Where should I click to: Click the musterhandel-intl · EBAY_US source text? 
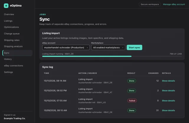point(92,103)
